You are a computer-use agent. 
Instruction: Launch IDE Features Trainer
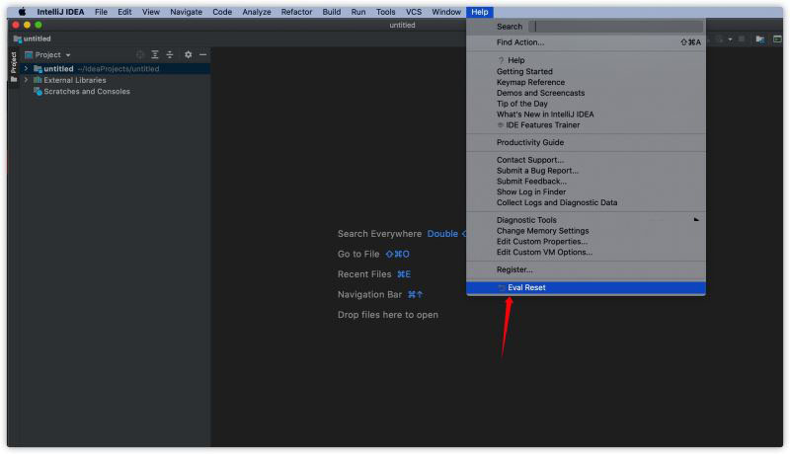(x=586, y=124)
